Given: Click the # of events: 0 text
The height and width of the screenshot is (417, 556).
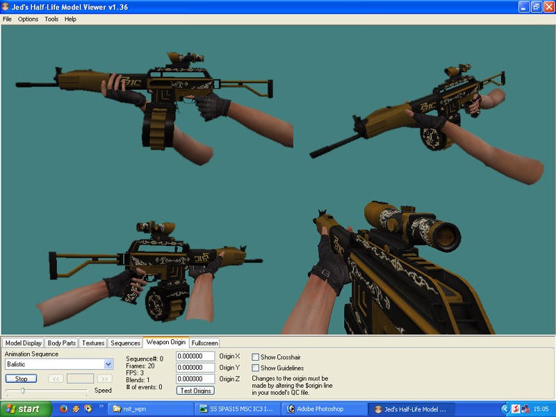Looking at the screenshot, I should click(x=144, y=387).
